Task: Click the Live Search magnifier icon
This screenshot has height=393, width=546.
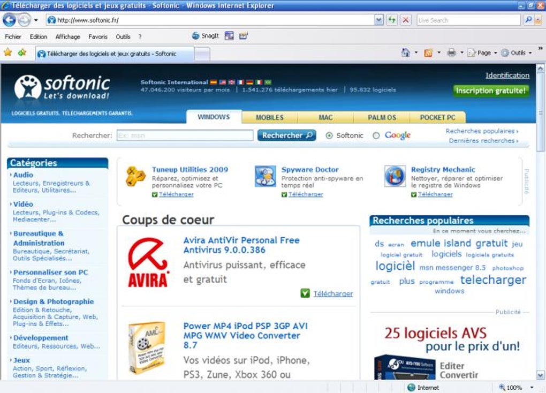Action: click(x=528, y=20)
